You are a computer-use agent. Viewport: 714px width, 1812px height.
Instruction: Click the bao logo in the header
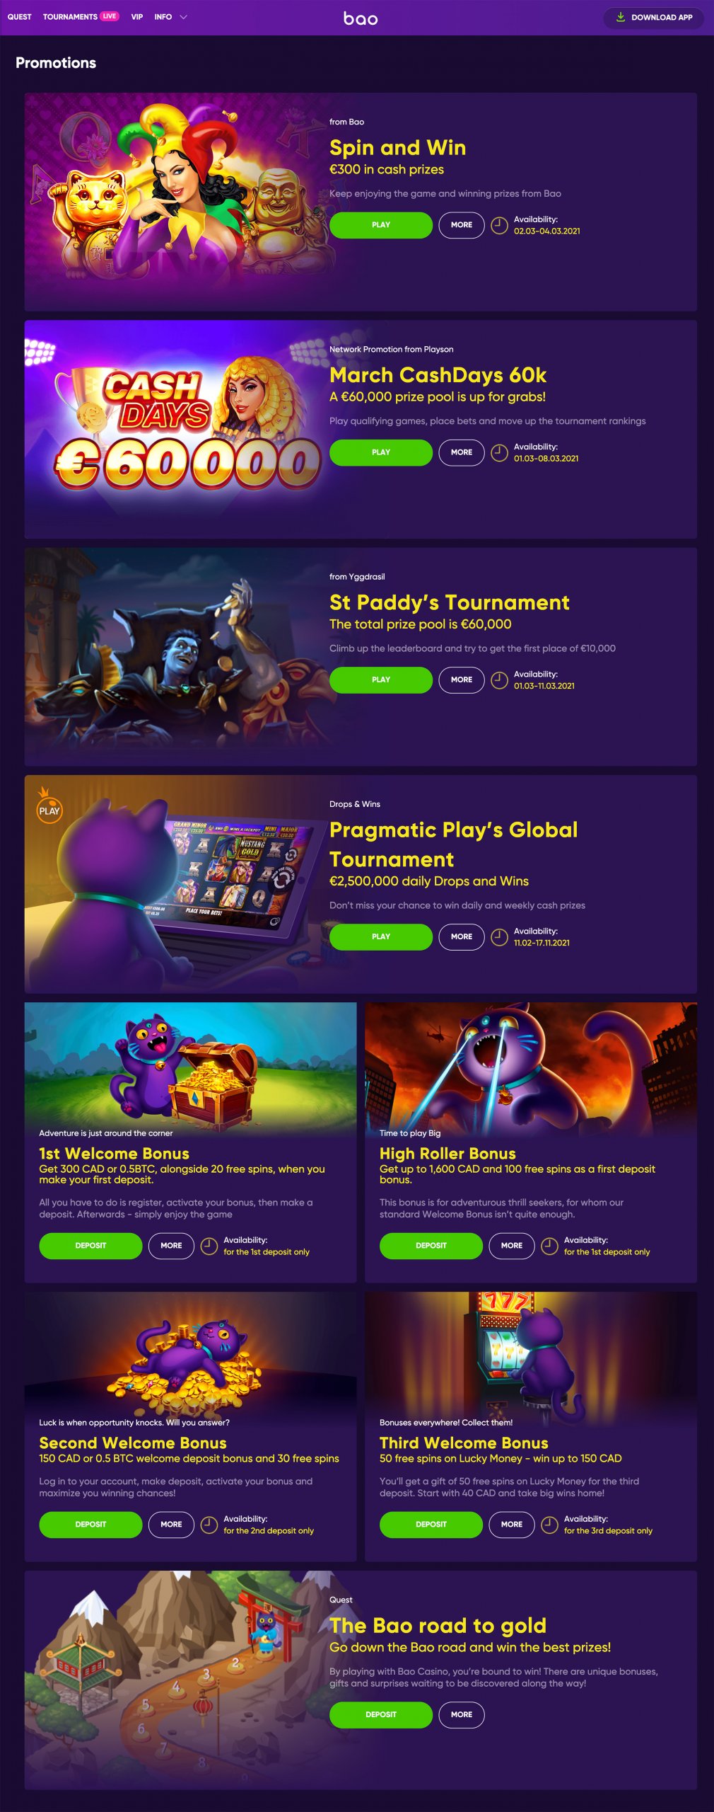(361, 18)
